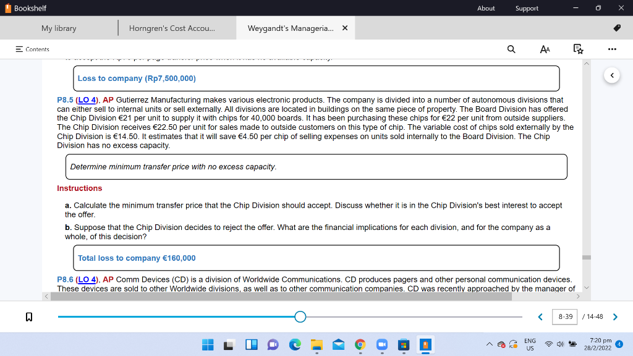
Task: Select Weygandt's Managerial tab
Action: pyautogui.click(x=291, y=28)
